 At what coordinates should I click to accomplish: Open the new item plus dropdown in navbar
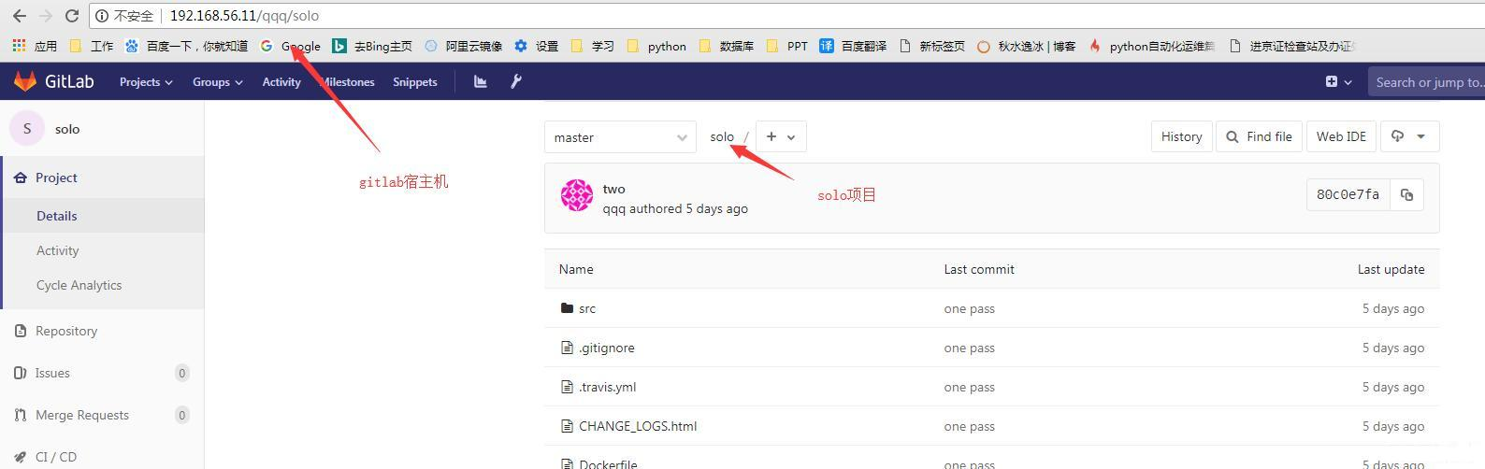pos(1338,82)
